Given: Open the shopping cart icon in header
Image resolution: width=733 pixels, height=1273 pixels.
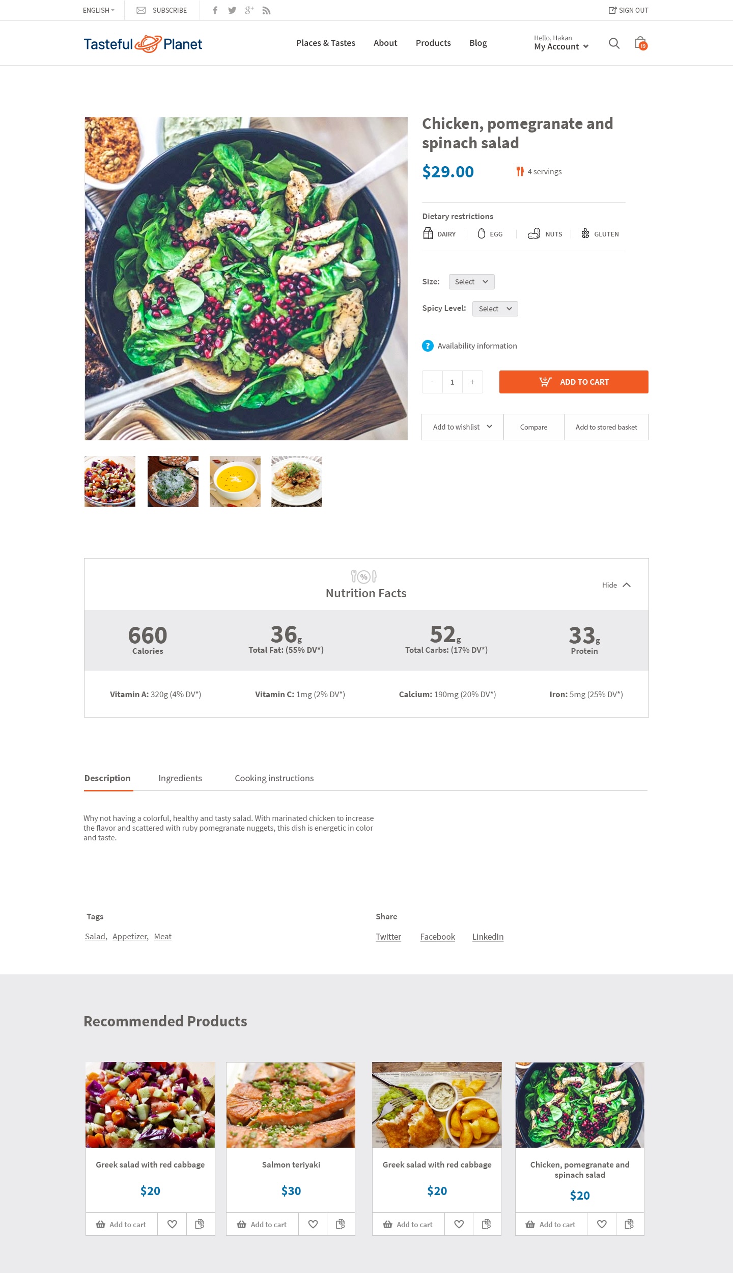Looking at the screenshot, I should (640, 43).
